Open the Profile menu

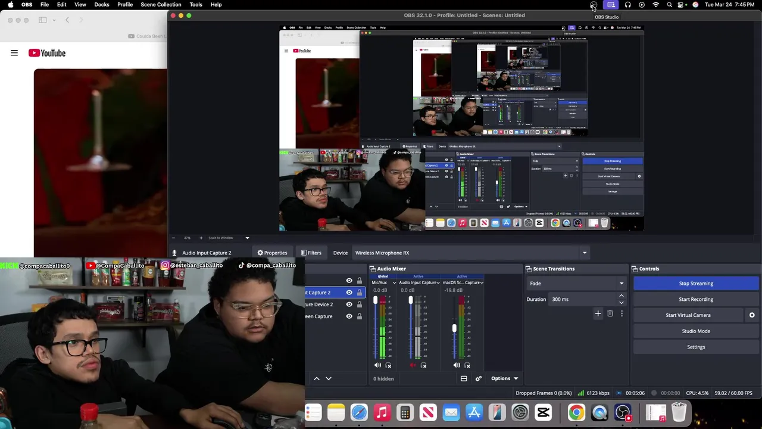125,5
